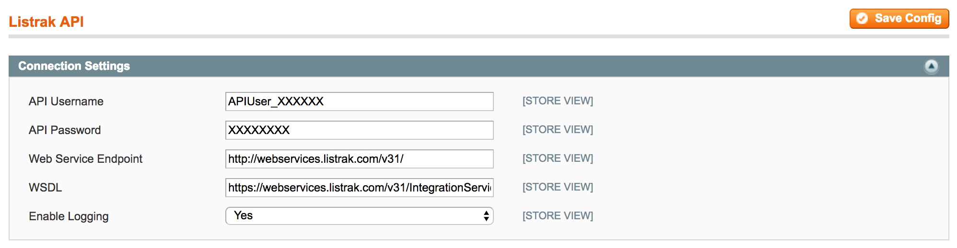Click STORE VIEW text beside WSDL
Screen dimensions: 957x248
pyautogui.click(x=558, y=187)
